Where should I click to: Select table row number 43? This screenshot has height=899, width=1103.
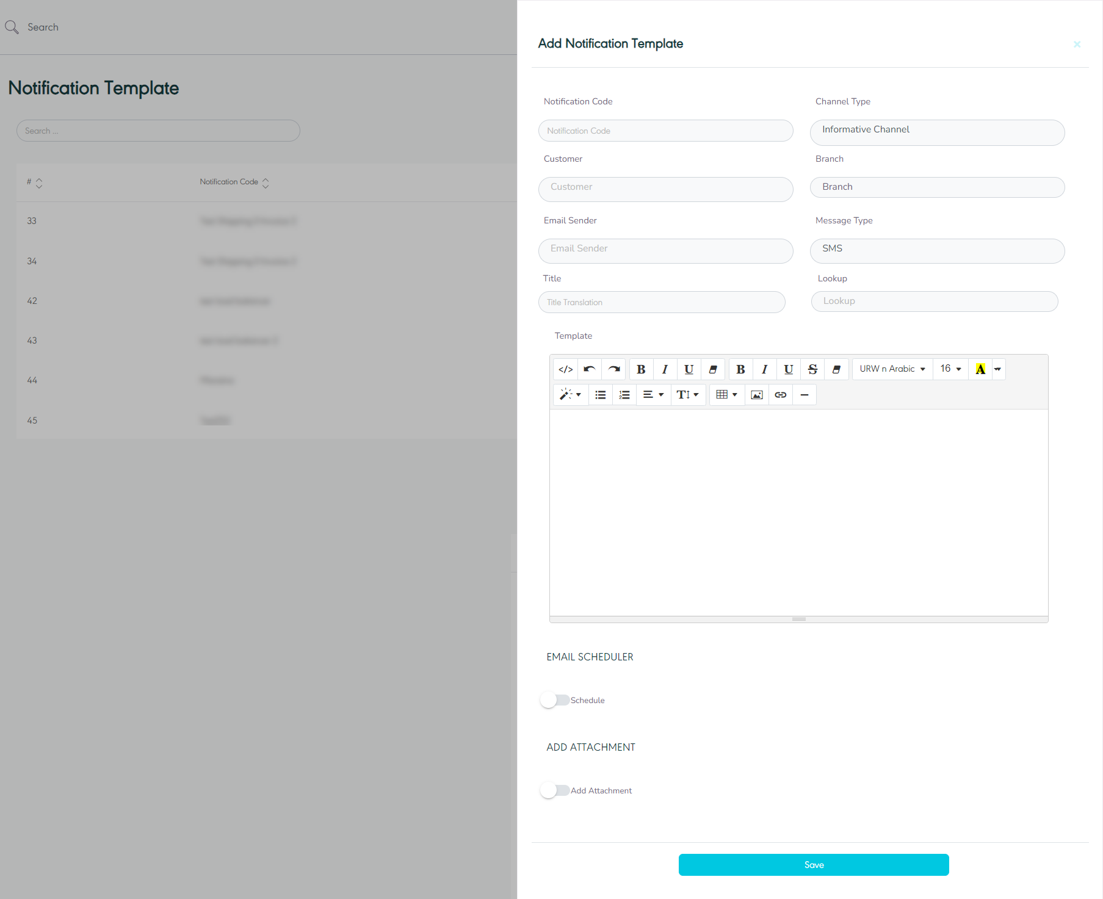pyautogui.click(x=266, y=341)
